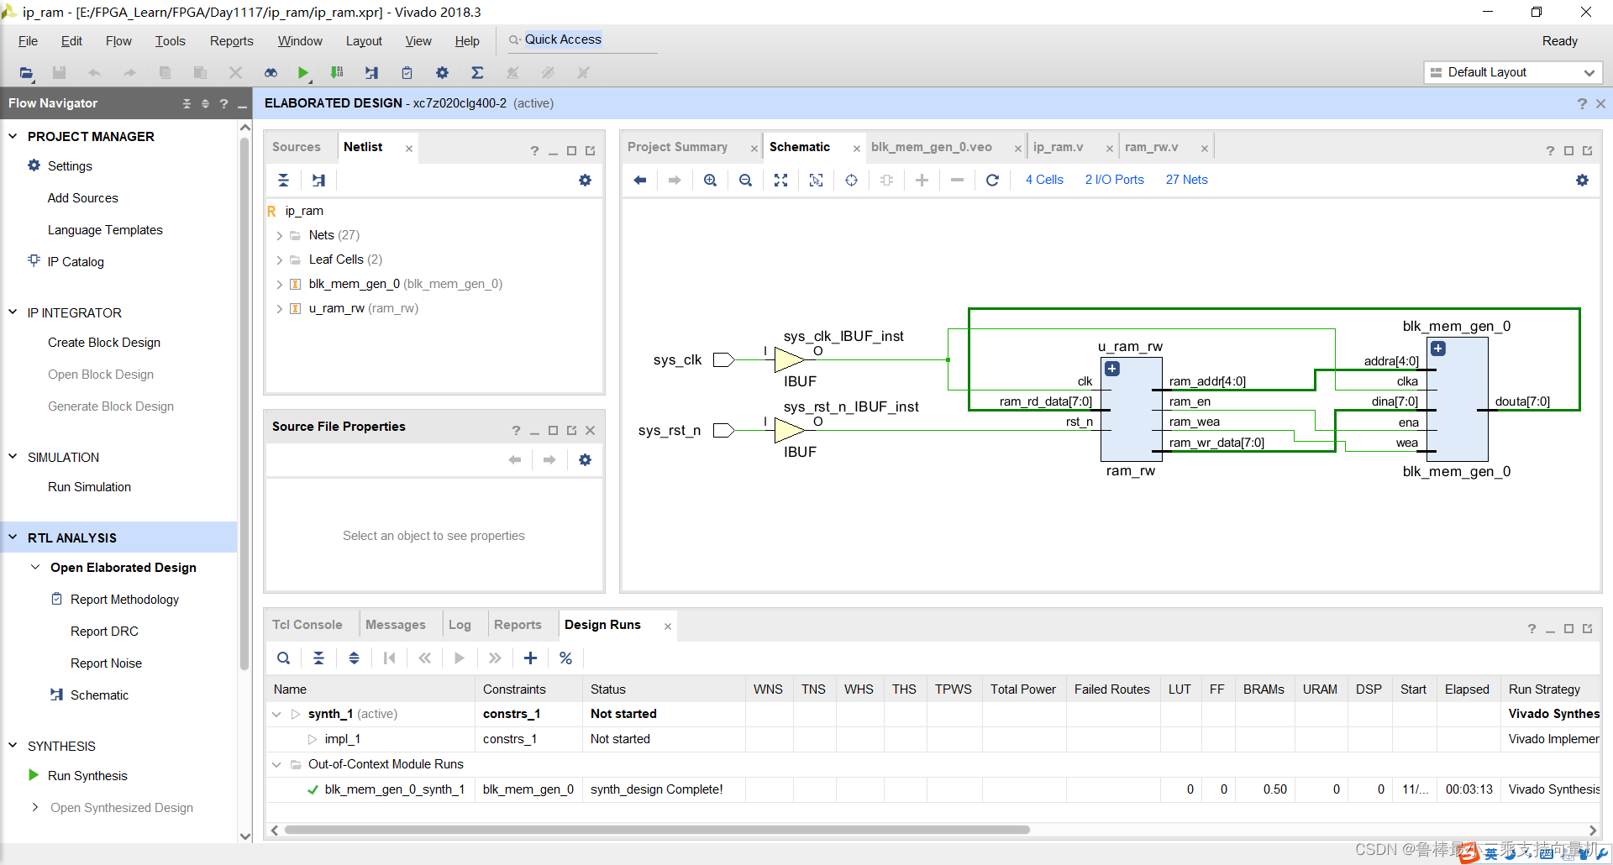Click the Sigma report toolbar icon
The image size is (1613, 865).
coord(477,73)
